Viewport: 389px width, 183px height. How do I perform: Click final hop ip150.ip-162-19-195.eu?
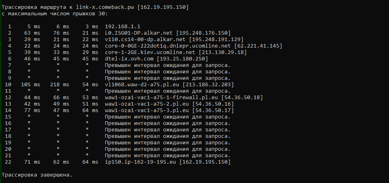pos(140,162)
